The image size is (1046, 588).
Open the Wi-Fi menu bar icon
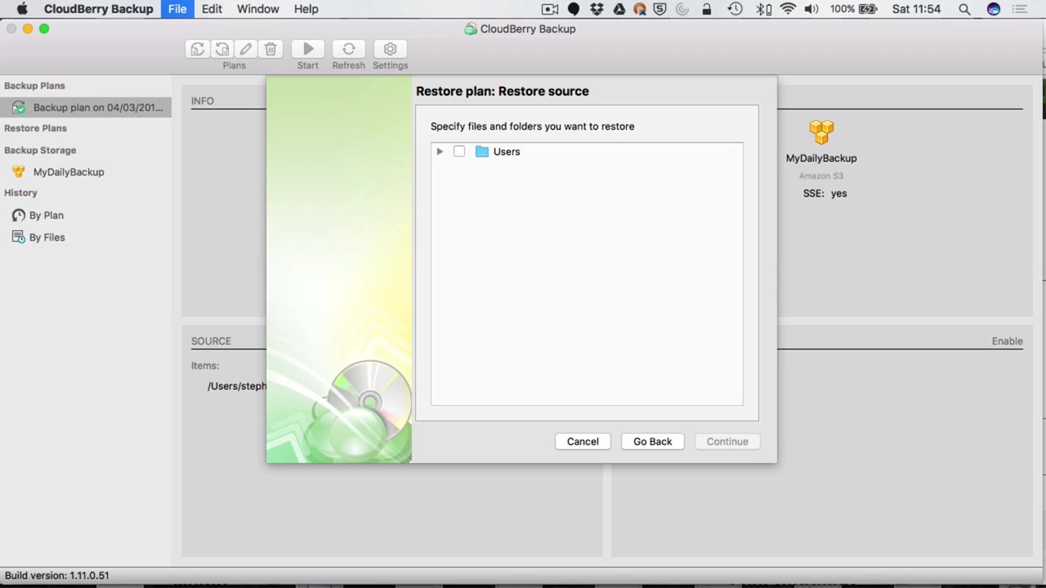[788, 9]
